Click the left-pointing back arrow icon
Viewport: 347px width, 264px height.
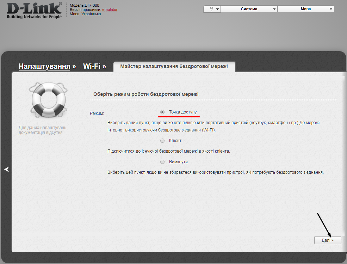(x=7, y=170)
